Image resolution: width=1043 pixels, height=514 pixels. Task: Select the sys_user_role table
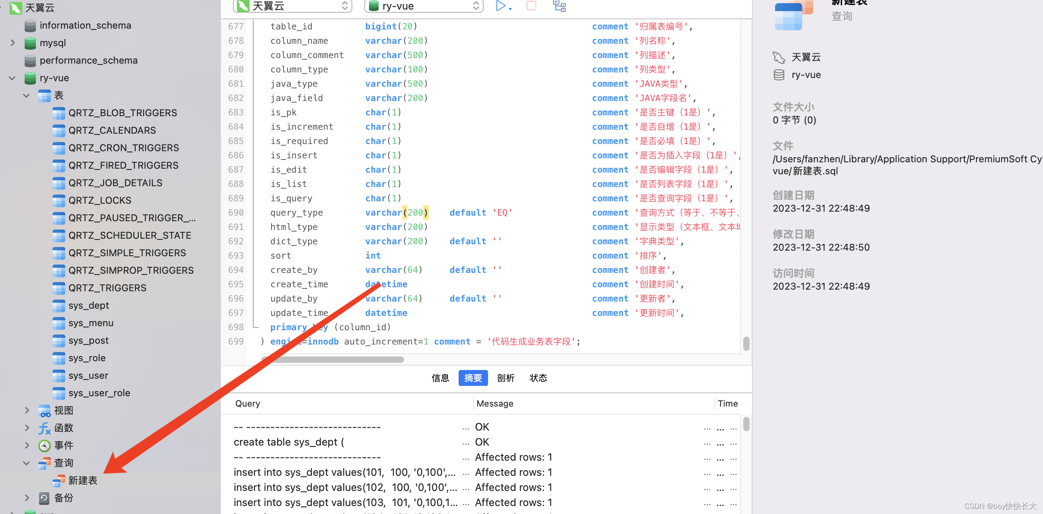99,393
